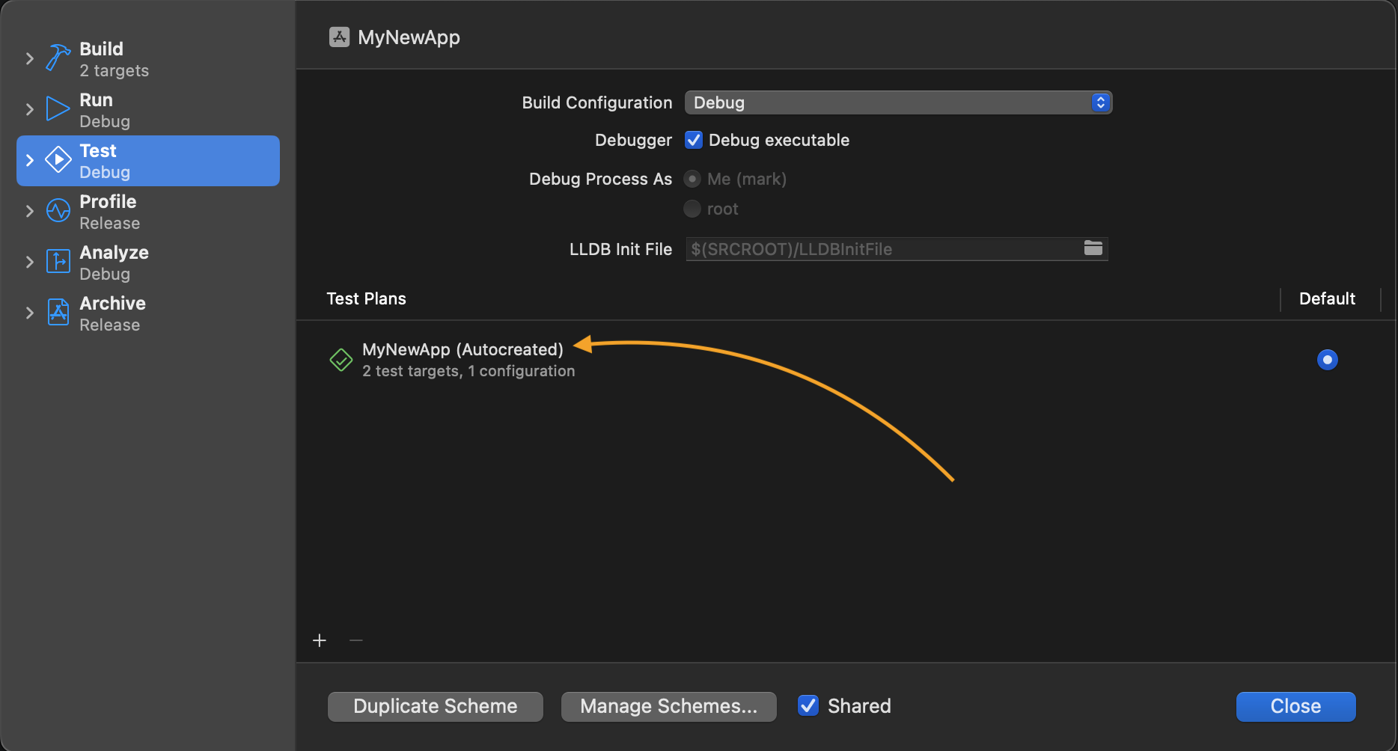Select the default test plan radio button
1398x751 pixels.
point(1327,360)
